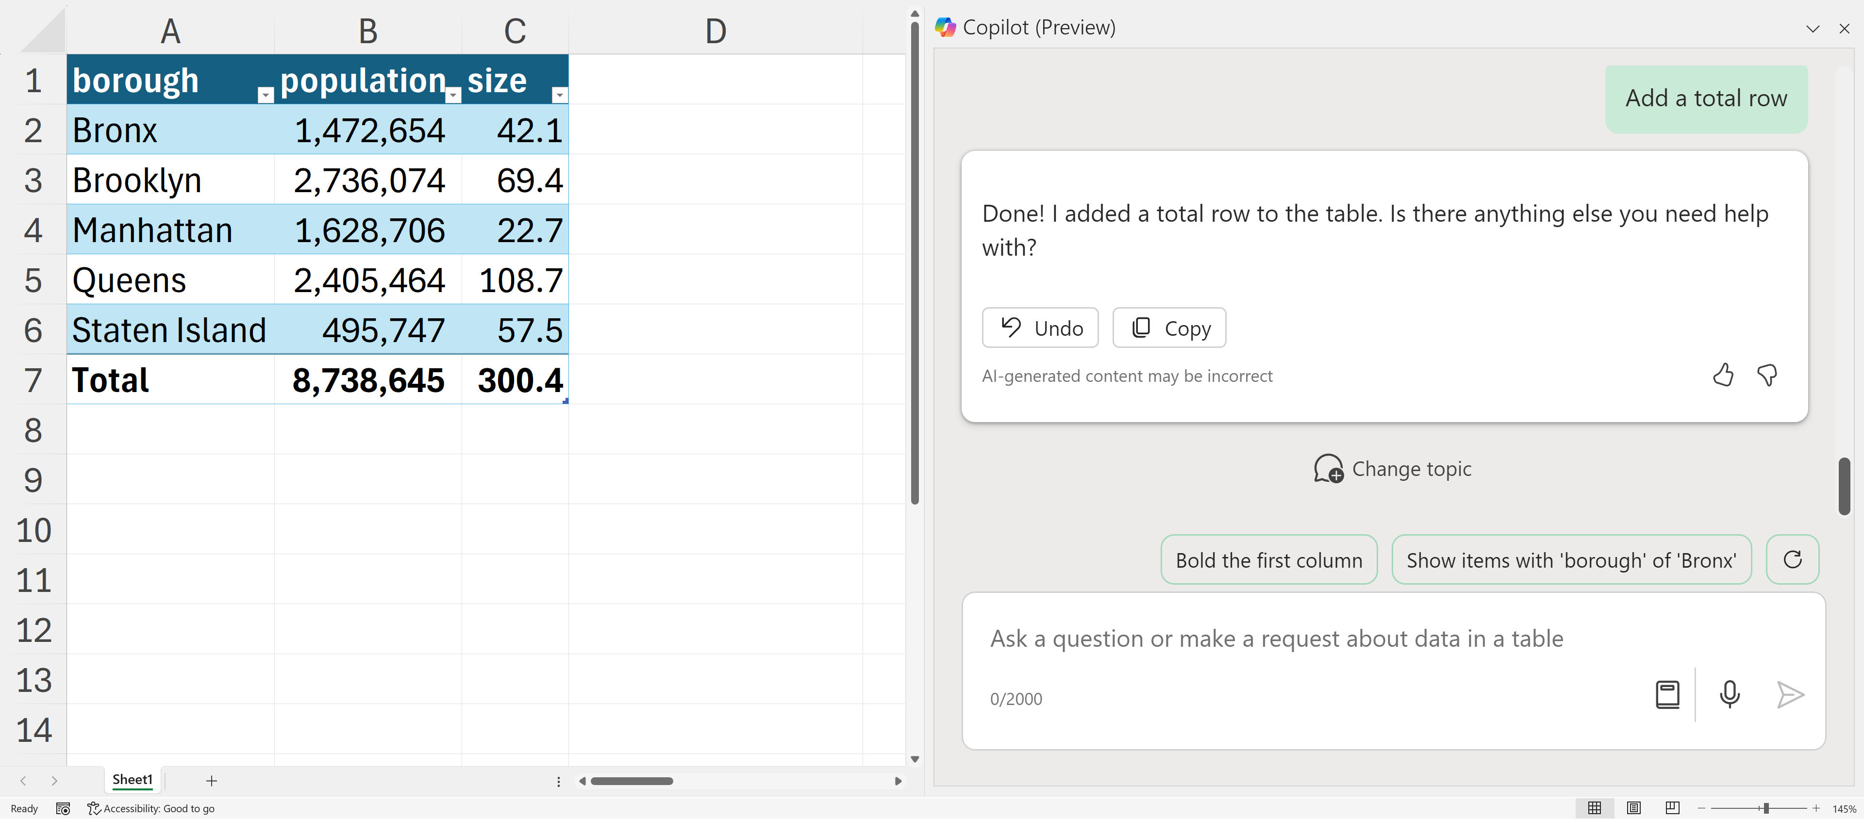This screenshot has height=819, width=1864.
Task: Click the send message arrow icon
Action: click(x=1790, y=695)
